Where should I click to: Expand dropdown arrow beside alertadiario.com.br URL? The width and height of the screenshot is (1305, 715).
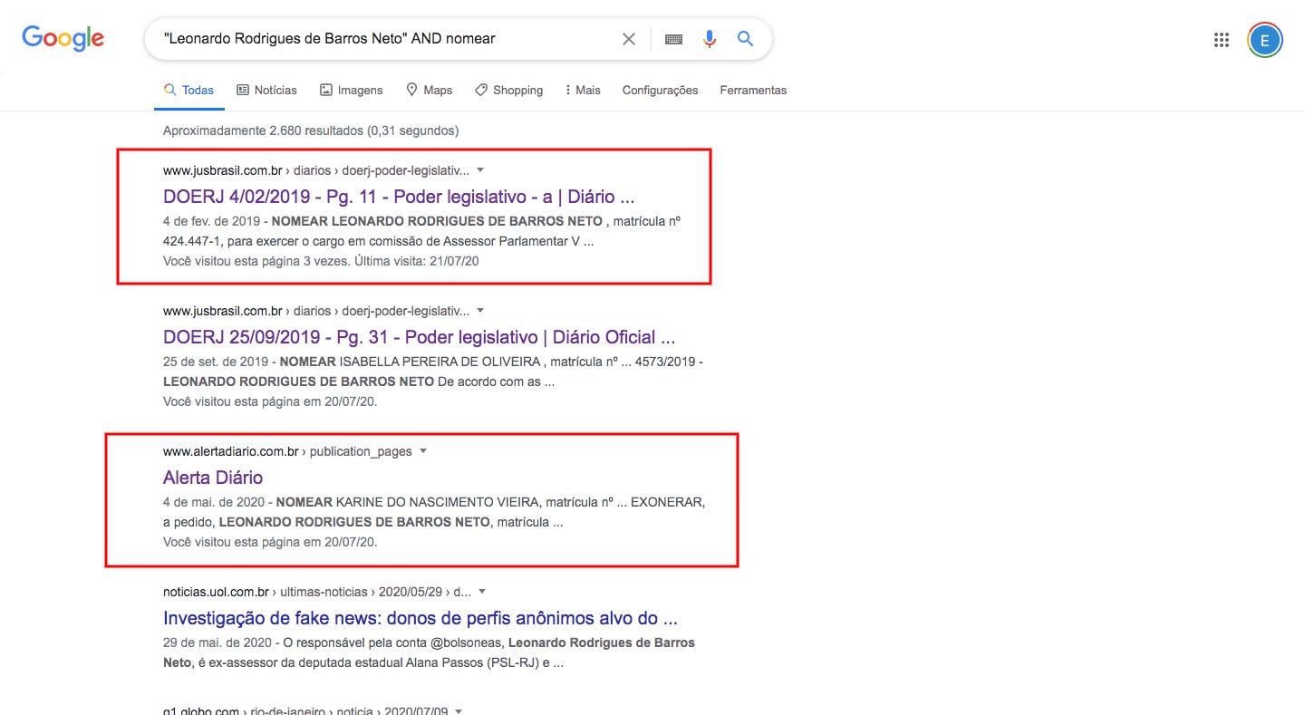(422, 451)
